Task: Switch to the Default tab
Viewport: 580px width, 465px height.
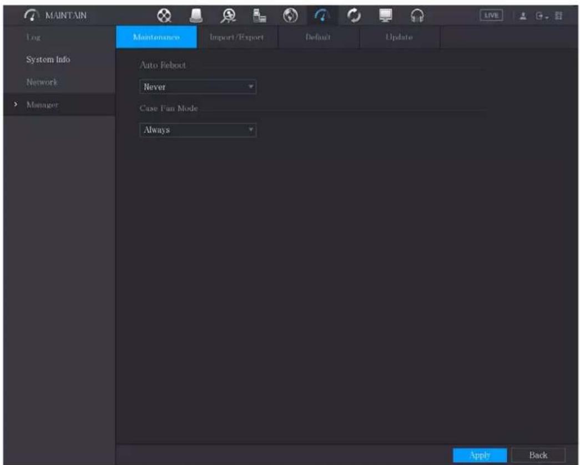Action: click(318, 37)
